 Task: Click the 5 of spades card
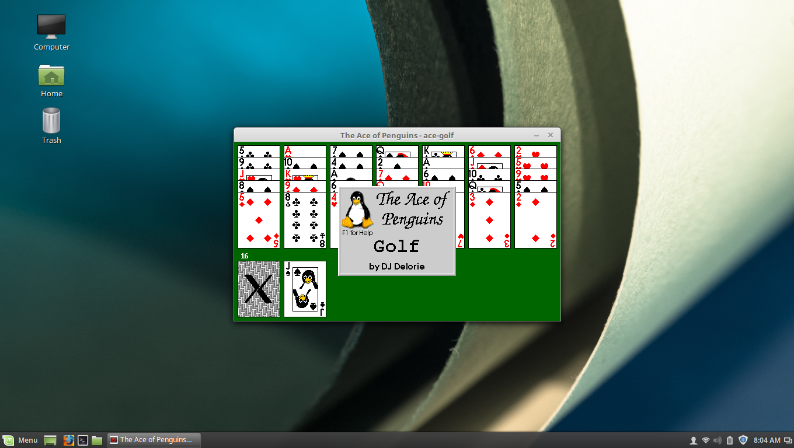coord(535,186)
